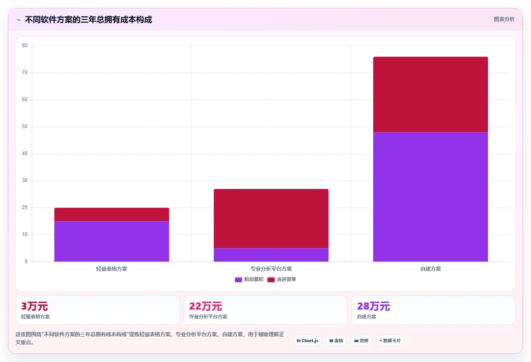Click the lightning icon beside the chart title

[x=19, y=20]
